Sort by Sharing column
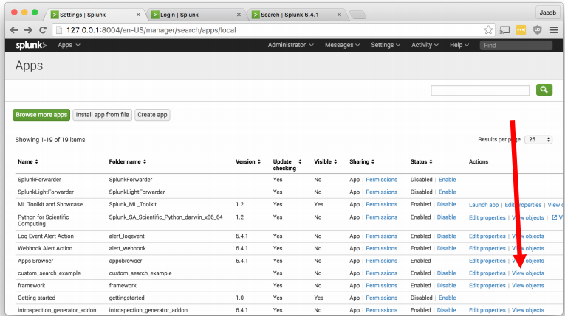 362,161
